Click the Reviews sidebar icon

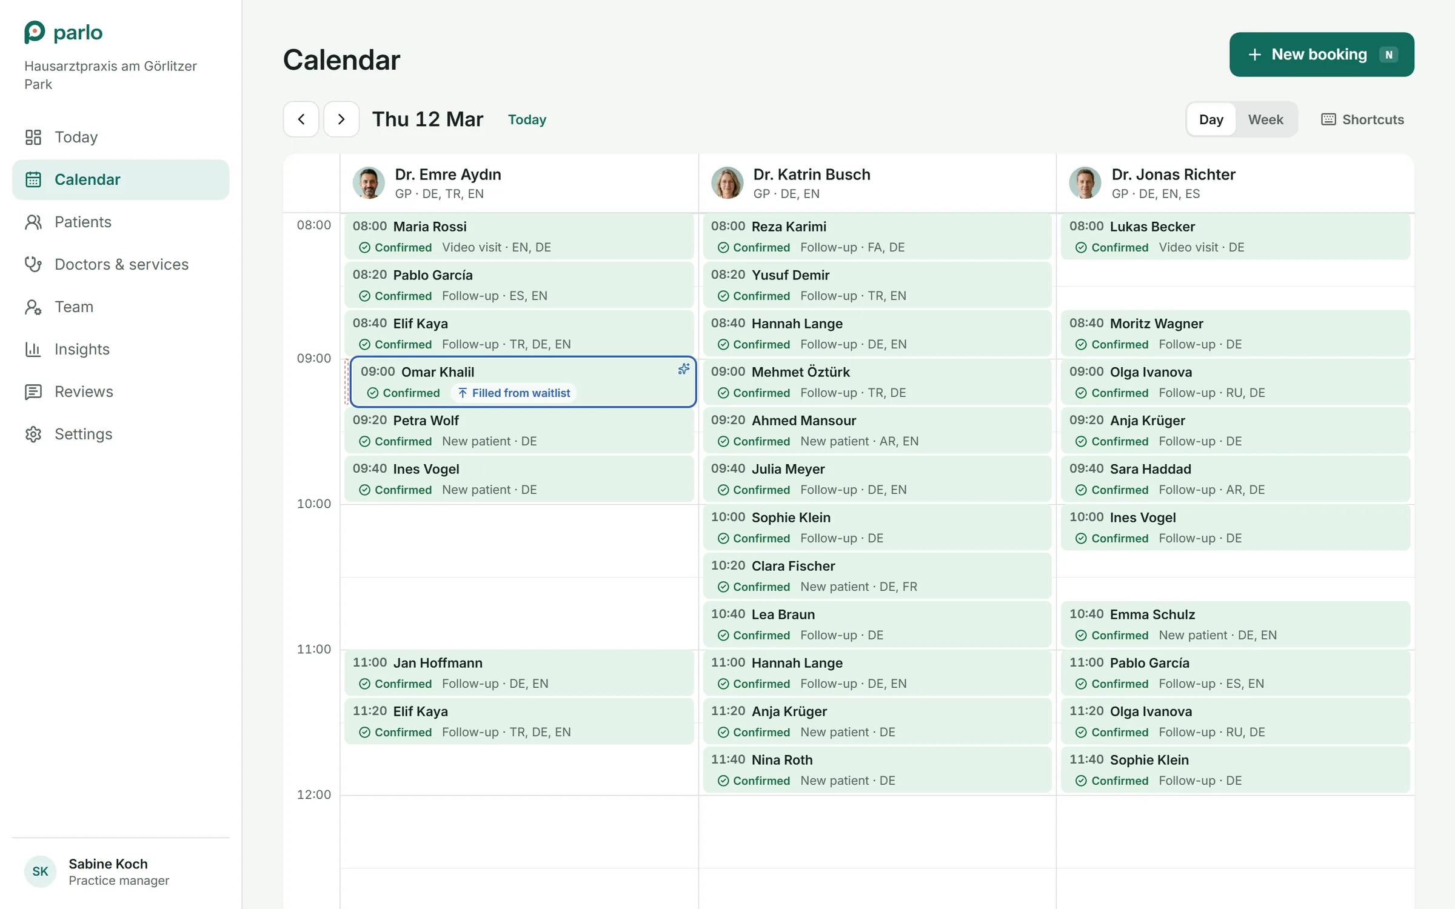[x=33, y=392]
